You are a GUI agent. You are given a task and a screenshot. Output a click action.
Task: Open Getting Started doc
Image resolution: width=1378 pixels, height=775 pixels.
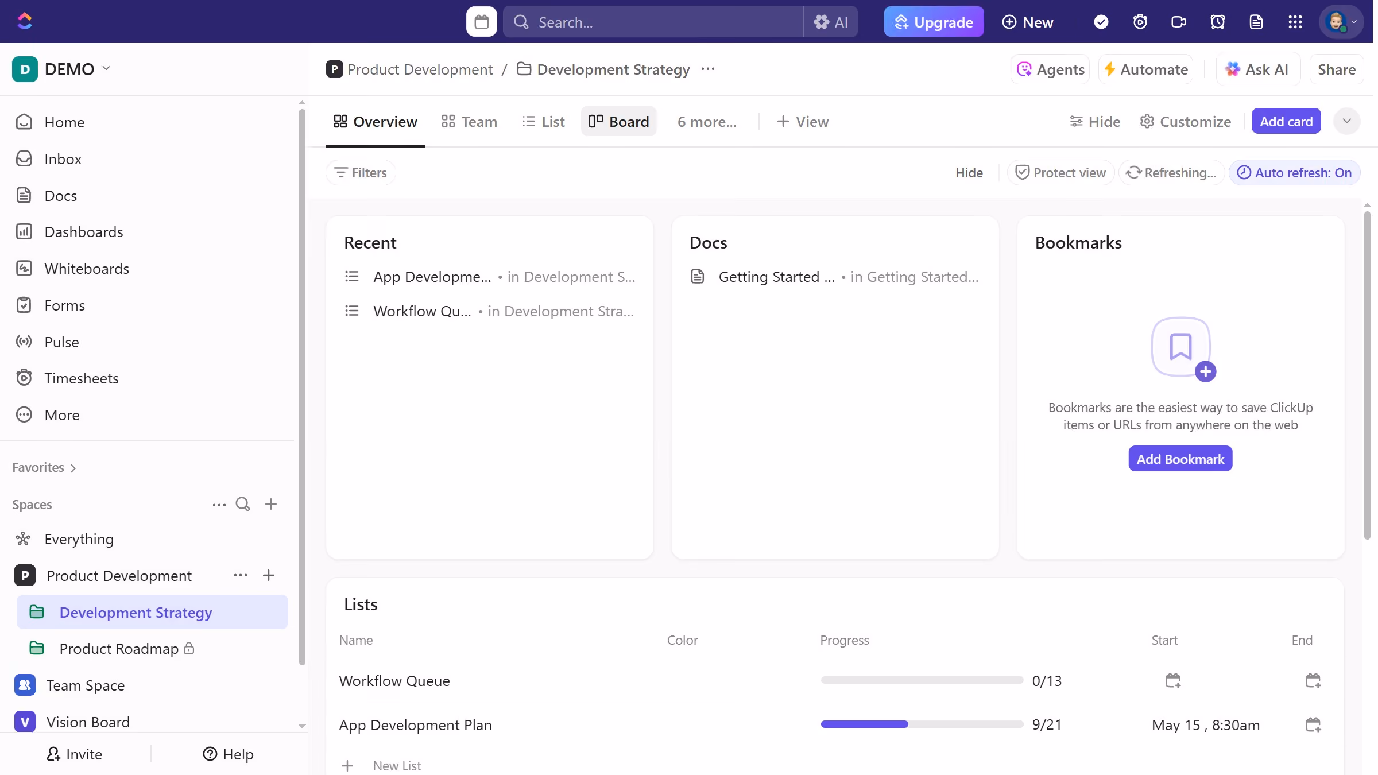coord(835,277)
